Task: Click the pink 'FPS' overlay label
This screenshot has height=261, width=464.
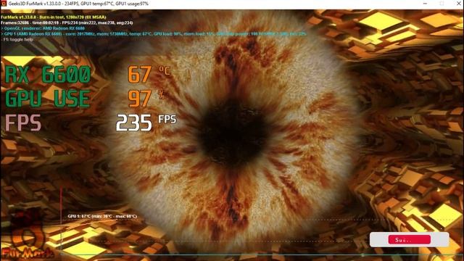Action: pos(23,123)
